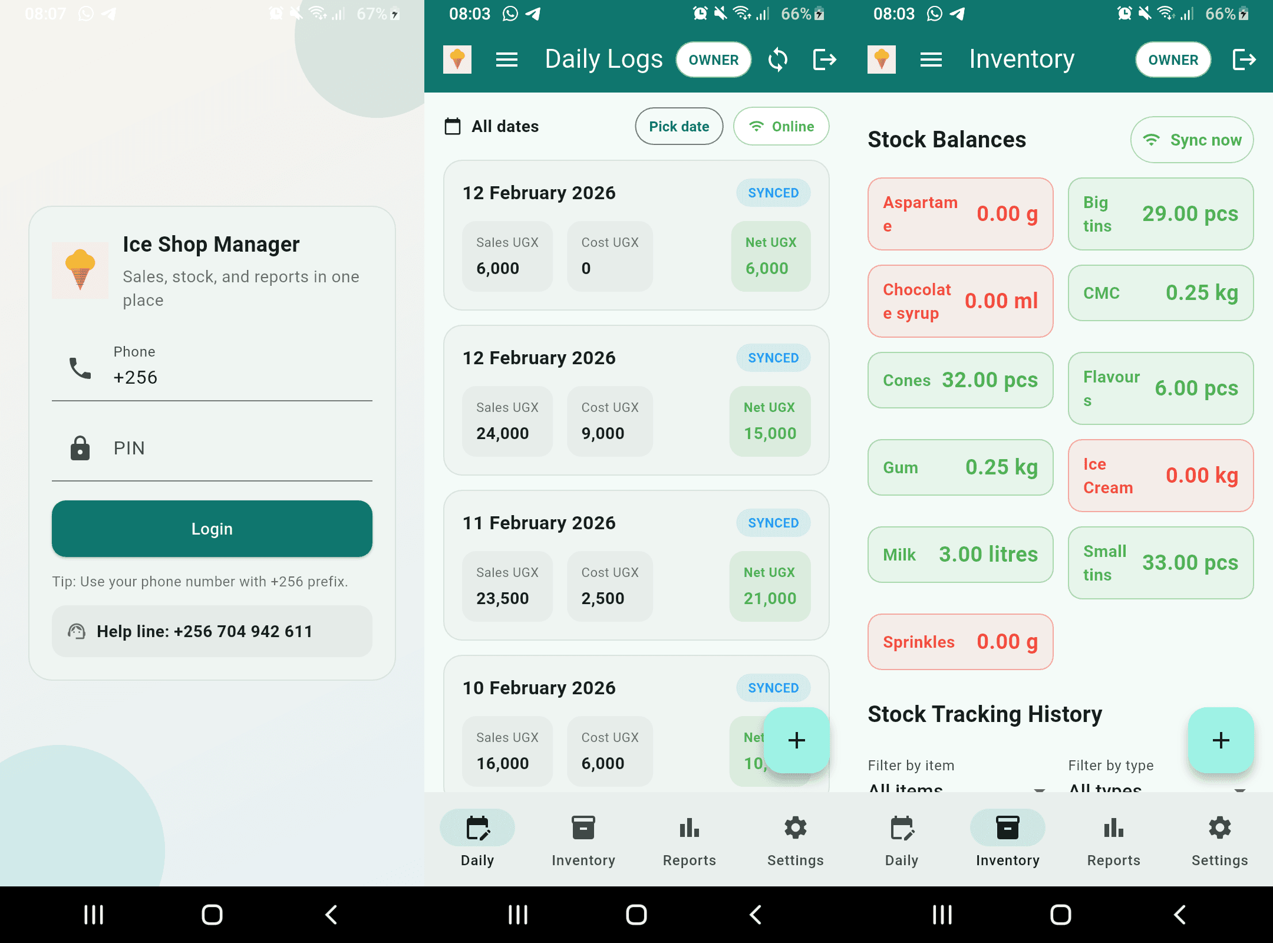Screen dimensions: 1273x943
Task: Toggle the Online status chip
Action: 781,126
